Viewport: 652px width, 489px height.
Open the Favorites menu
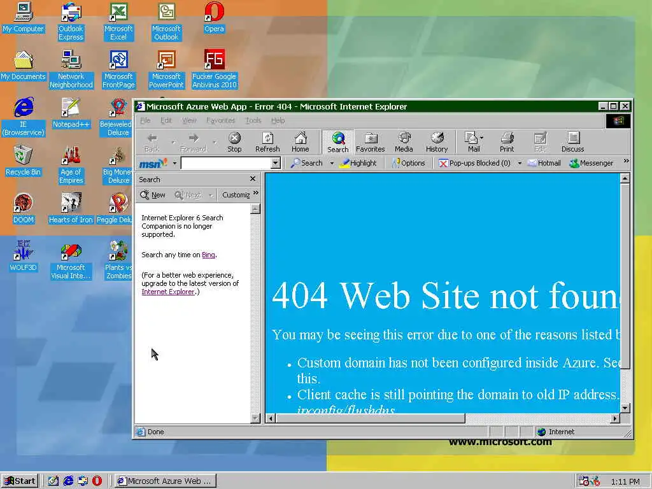220,120
